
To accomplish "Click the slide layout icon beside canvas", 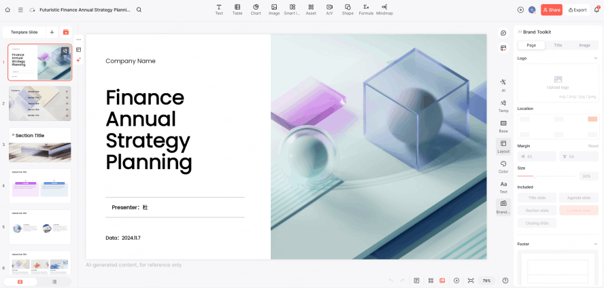I will point(79,50).
